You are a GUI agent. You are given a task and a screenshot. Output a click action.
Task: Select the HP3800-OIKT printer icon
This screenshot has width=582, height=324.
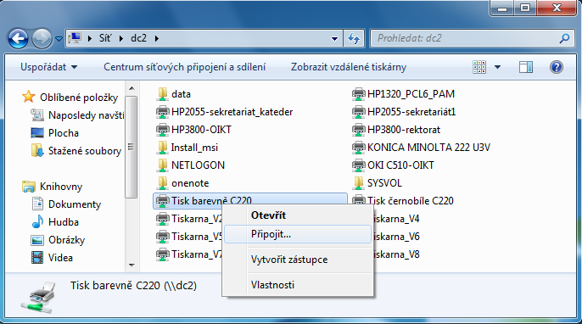pyautogui.click(x=163, y=130)
